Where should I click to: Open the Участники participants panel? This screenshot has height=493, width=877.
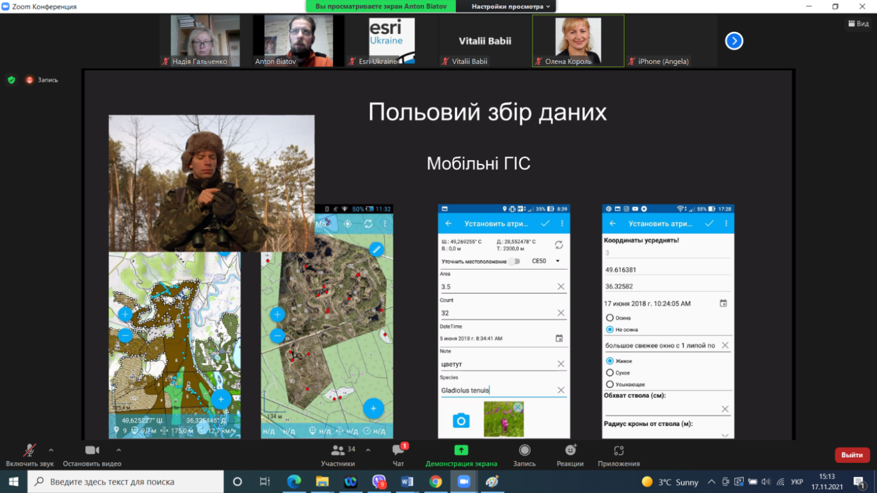click(338, 454)
